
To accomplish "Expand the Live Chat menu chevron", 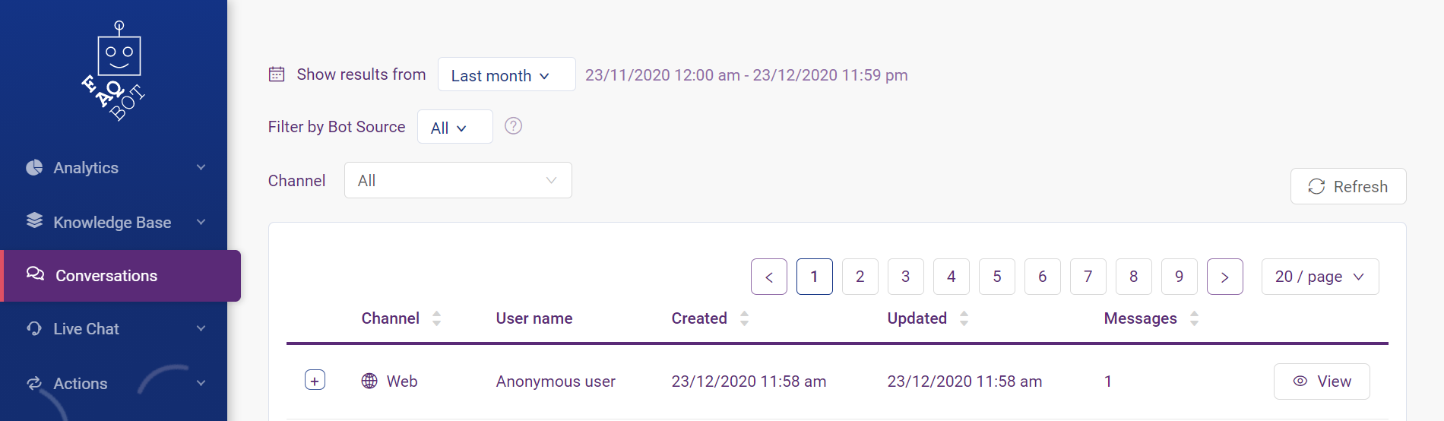I will point(201,328).
